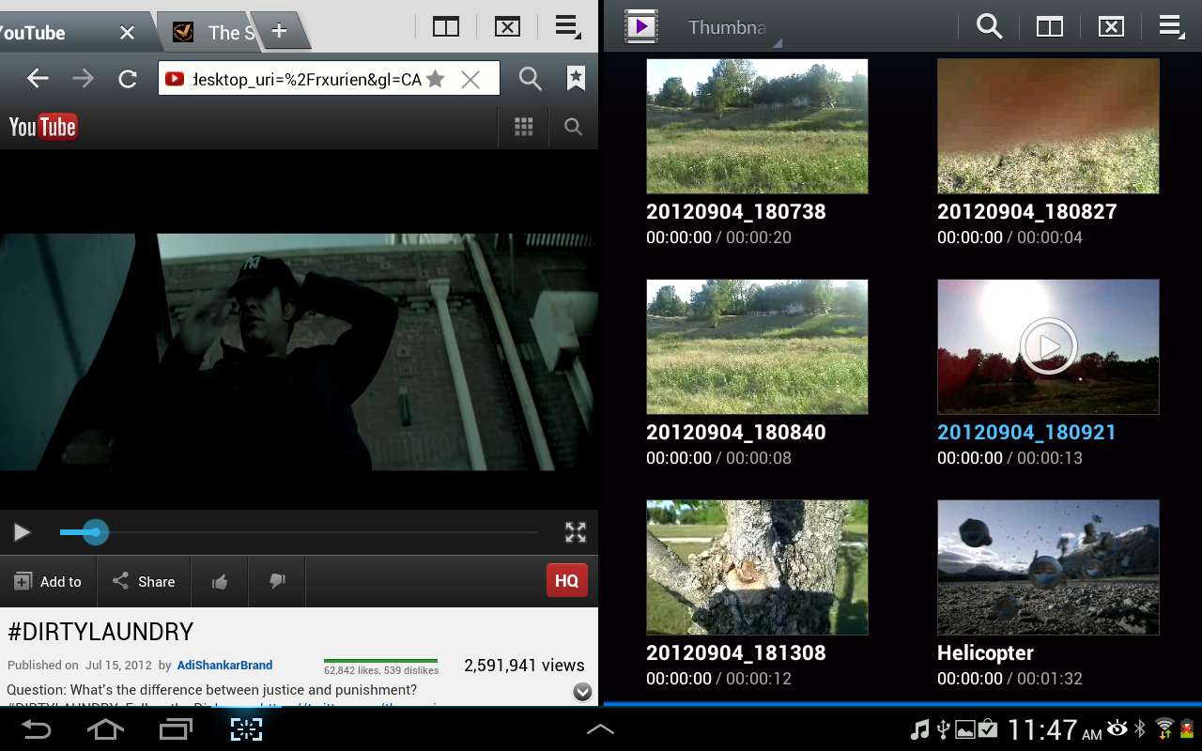1202x751 pixels.
Task: Like the #DIRTYLAUNDRY video
Action: pyautogui.click(x=220, y=582)
